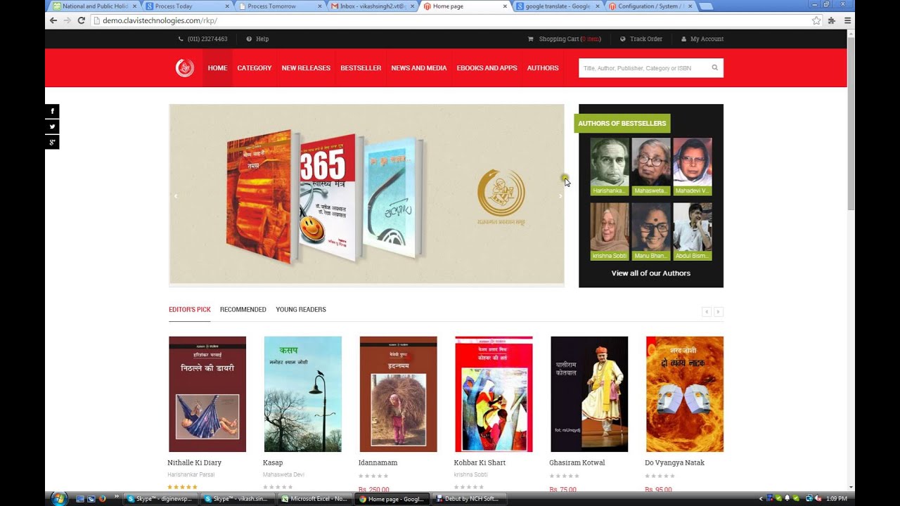Open the Chrome menu button
The width and height of the screenshot is (900, 506).
coord(847,20)
